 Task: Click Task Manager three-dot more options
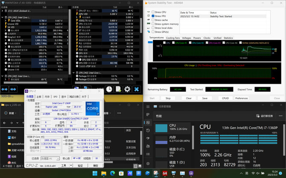click(280, 116)
